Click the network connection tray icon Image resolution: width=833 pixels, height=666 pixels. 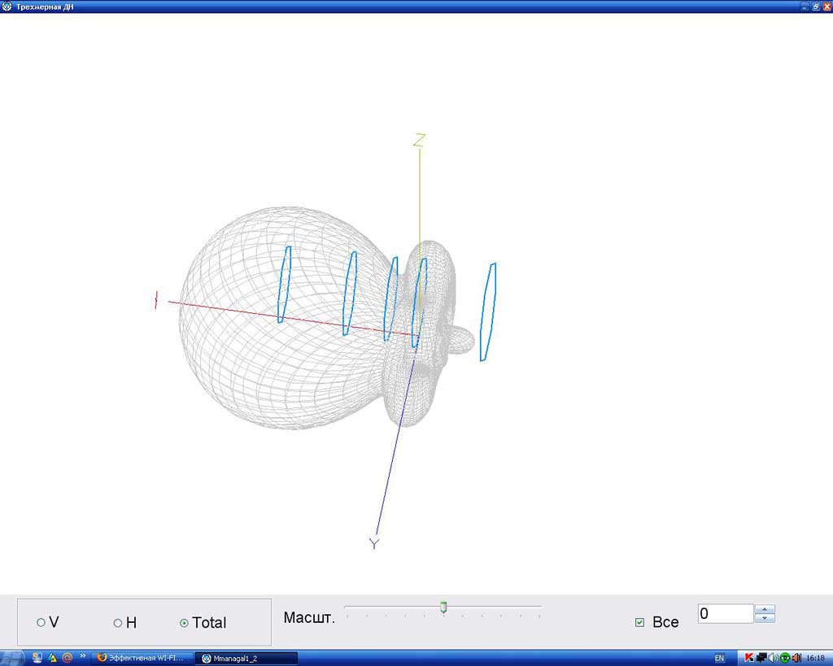[x=761, y=658]
